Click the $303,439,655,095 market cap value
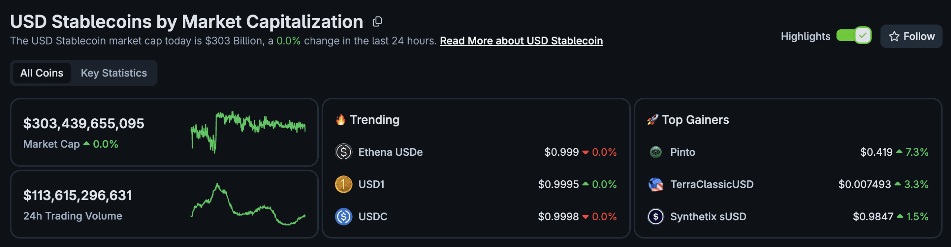 tap(84, 124)
